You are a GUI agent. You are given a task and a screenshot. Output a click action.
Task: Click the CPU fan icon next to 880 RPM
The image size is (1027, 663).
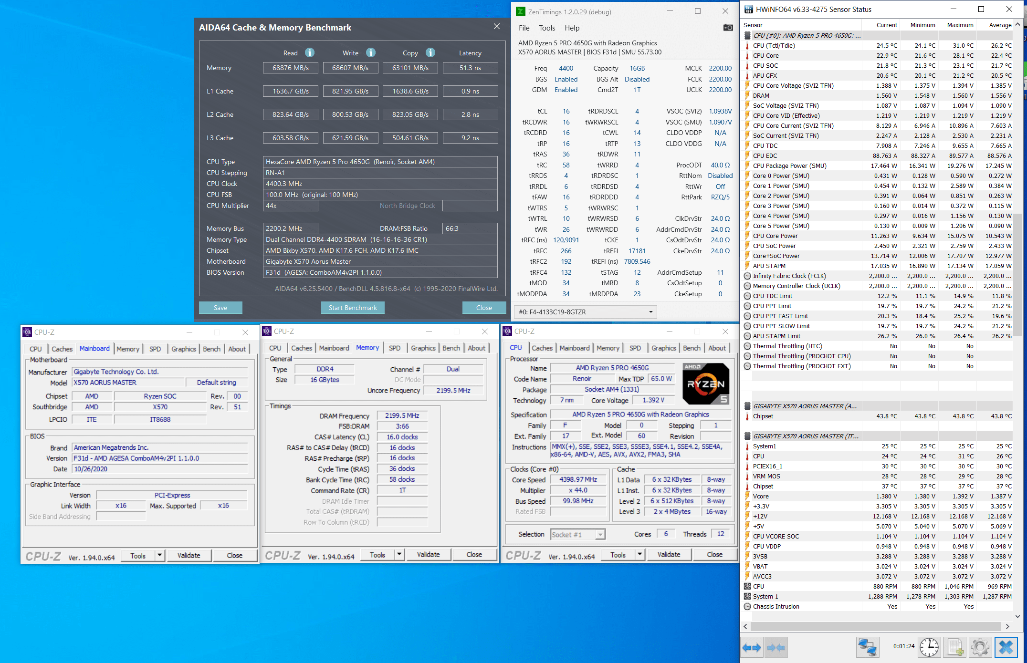747,586
